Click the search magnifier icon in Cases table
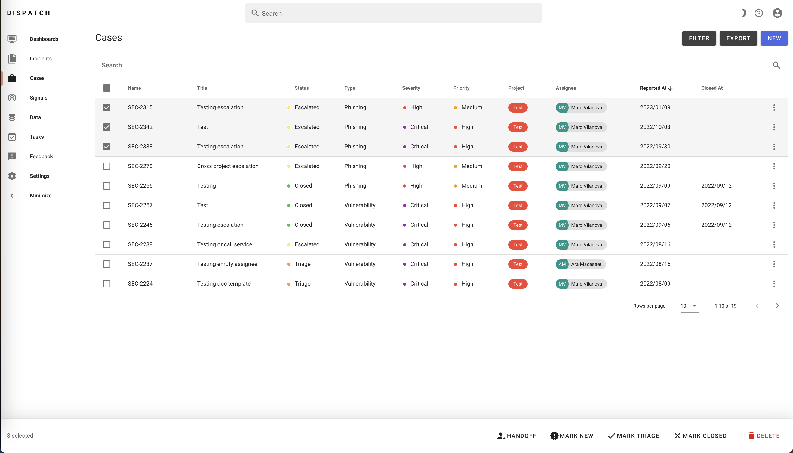793x453 pixels. [776, 65]
